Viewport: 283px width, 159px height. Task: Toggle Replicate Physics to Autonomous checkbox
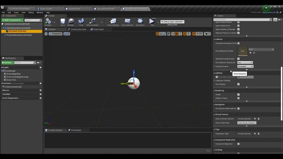(x=238, y=33)
